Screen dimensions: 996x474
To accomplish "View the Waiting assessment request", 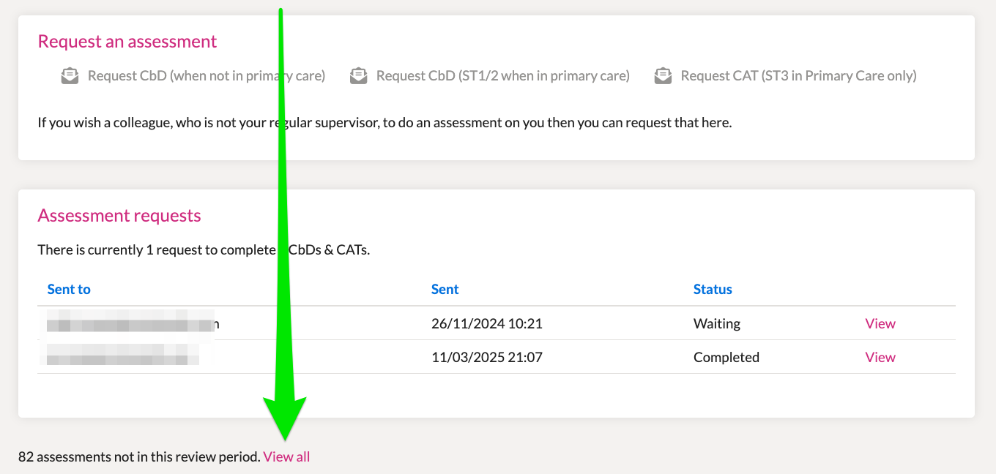I will (880, 323).
